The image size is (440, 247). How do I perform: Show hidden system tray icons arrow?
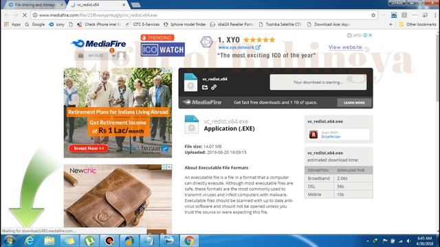click(x=368, y=241)
